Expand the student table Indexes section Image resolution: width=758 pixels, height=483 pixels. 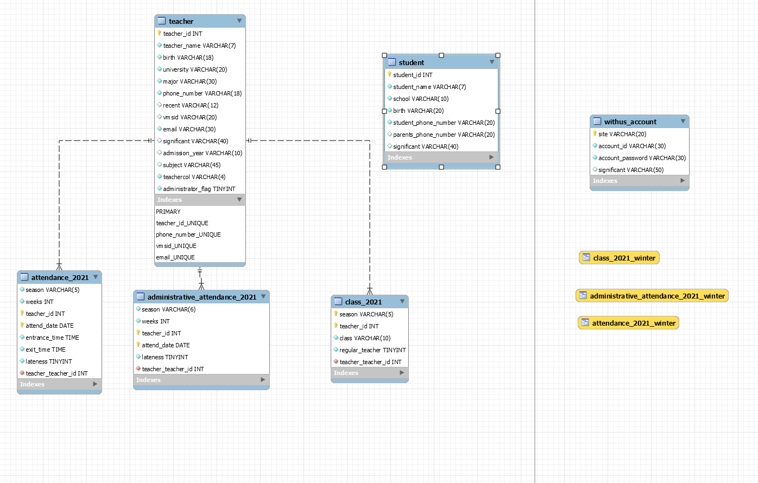point(491,157)
